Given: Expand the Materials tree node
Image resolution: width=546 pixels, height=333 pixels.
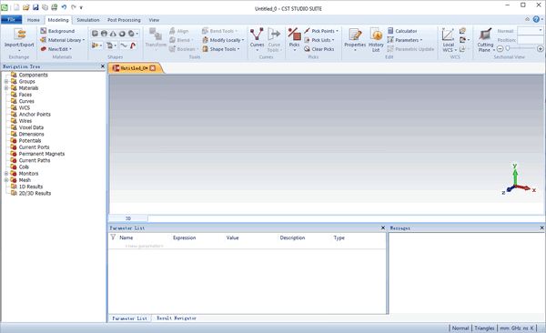Looking at the screenshot, I should click(x=6, y=88).
